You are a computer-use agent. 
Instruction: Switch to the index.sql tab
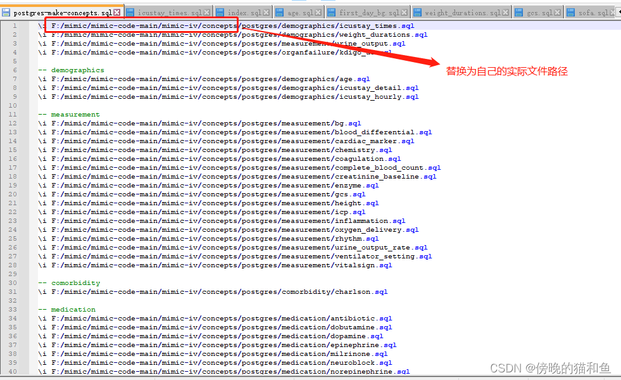click(244, 13)
